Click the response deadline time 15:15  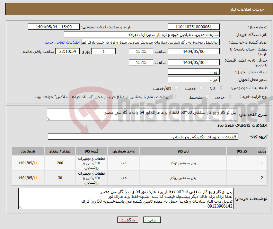tap(141, 51)
